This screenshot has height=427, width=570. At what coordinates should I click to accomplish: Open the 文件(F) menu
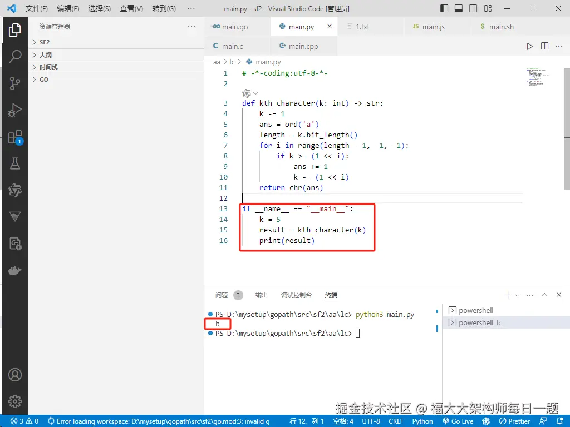click(x=36, y=8)
